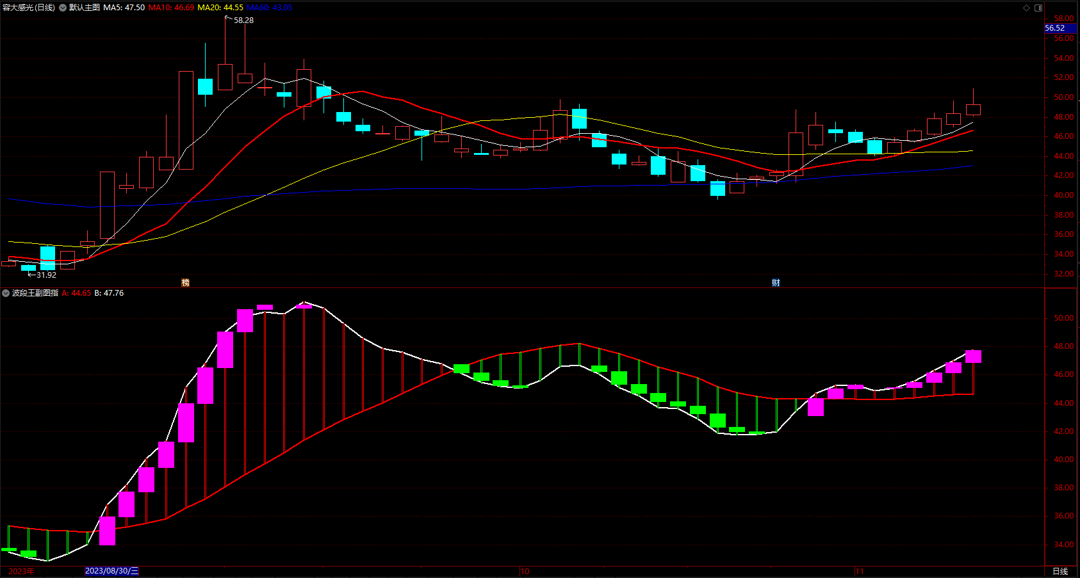Open the 榜 event marker on the main chart
Image resolution: width=1080 pixels, height=578 pixels.
186,282
